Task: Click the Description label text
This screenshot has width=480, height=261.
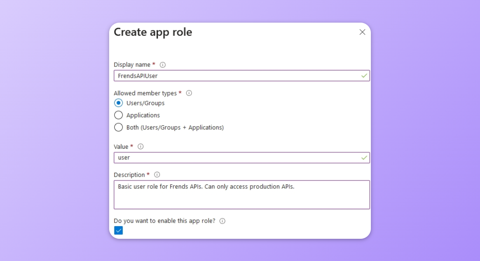Action: (129, 175)
